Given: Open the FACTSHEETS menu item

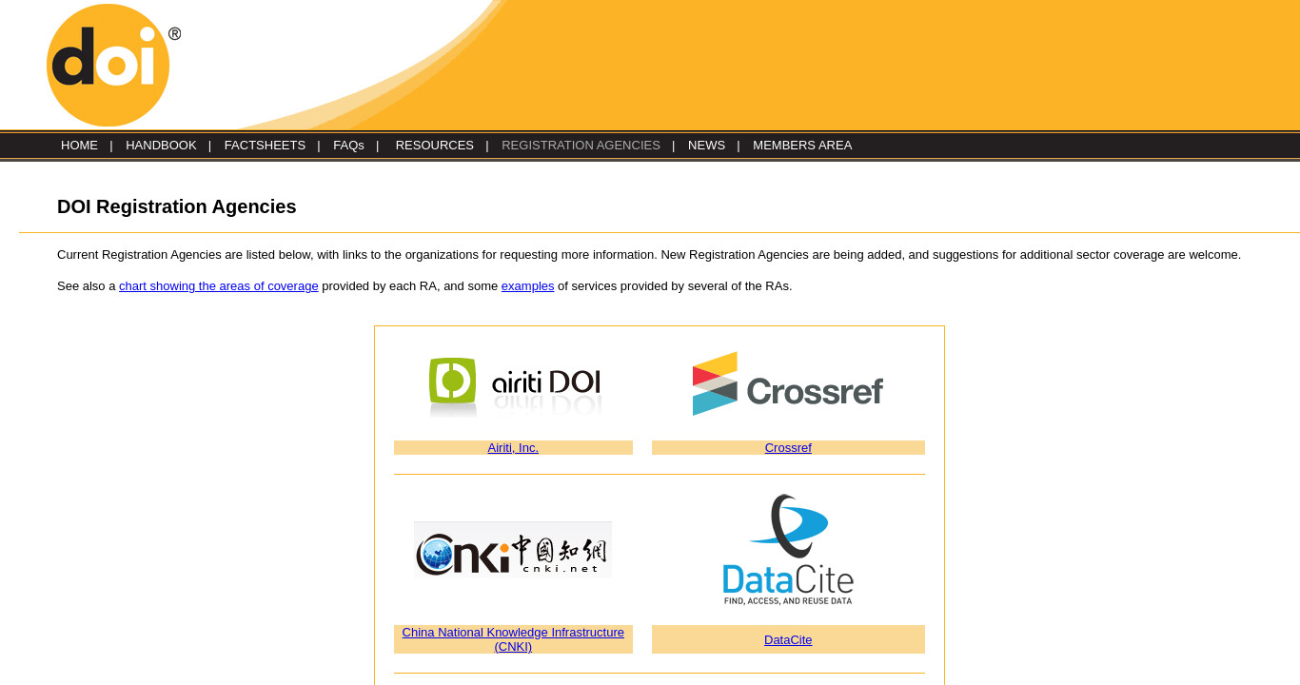Looking at the screenshot, I should 265,146.
